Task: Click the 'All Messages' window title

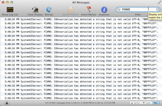Action: click(x=81, y=2)
